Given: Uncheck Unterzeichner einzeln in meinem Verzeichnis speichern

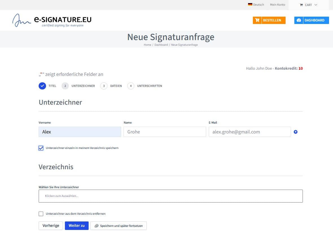Looking at the screenshot, I should coord(41,148).
